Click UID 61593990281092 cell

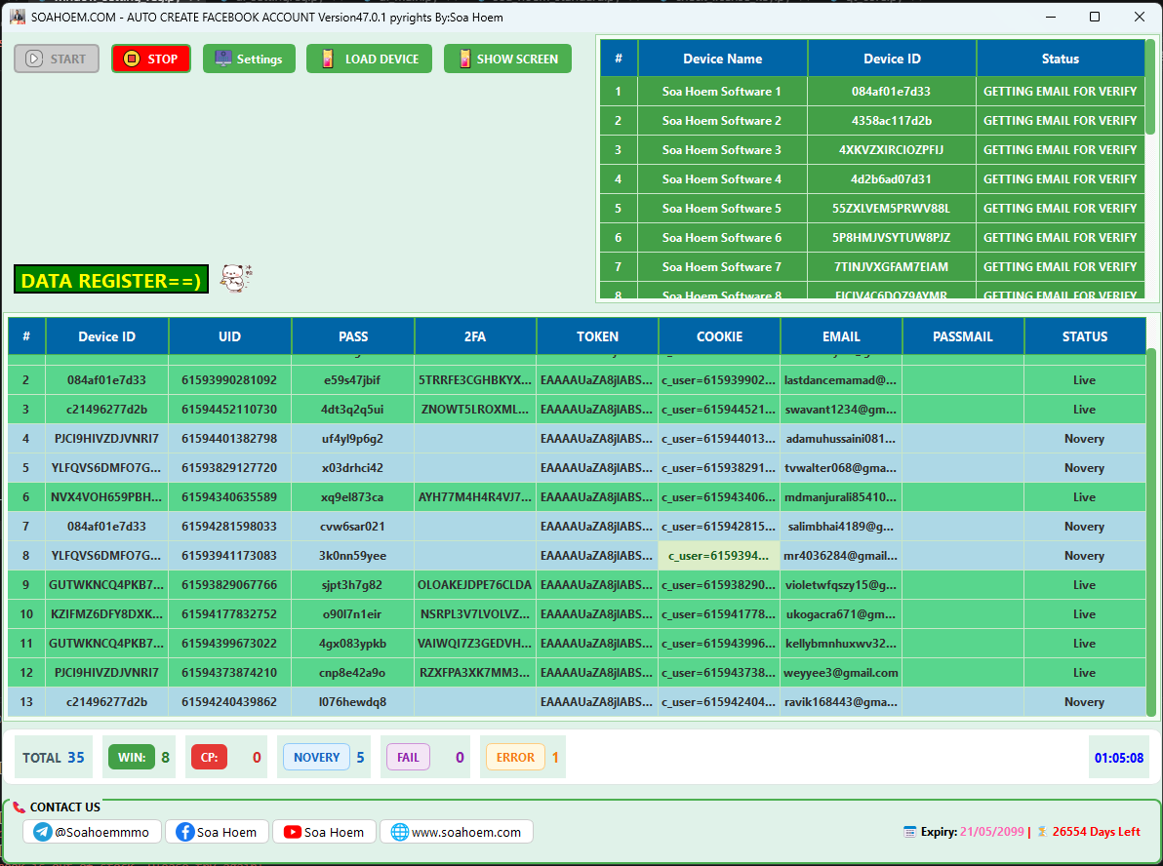pyautogui.click(x=230, y=379)
